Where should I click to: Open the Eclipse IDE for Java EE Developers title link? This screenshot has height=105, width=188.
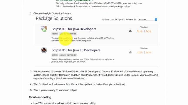[76, 50]
